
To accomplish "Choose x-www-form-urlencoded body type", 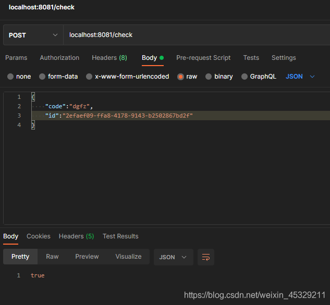I will [89, 77].
